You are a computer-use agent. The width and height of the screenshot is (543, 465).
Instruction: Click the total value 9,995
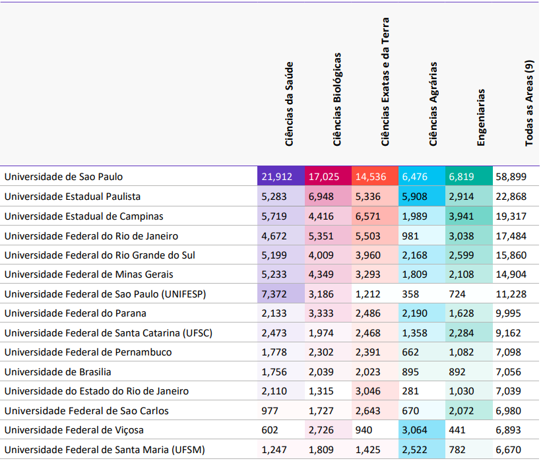pos(508,313)
